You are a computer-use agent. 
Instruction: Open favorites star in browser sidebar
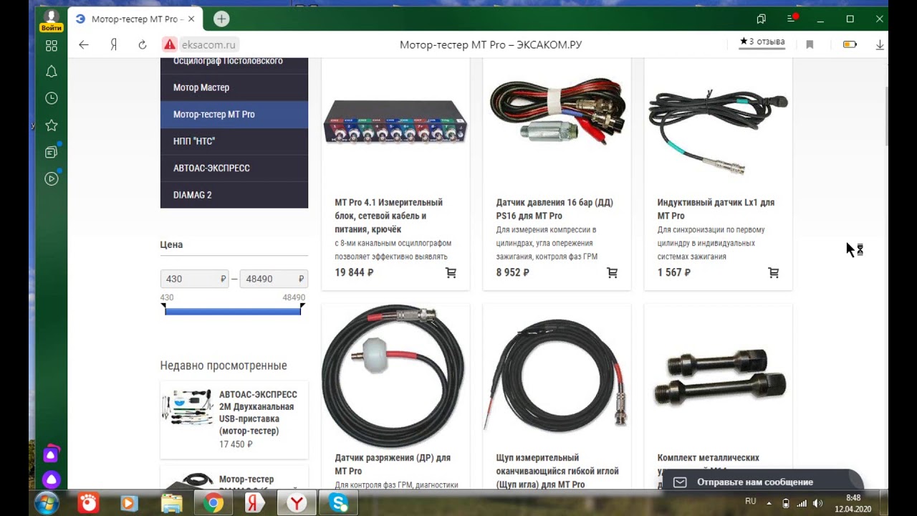pyautogui.click(x=52, y=125)
